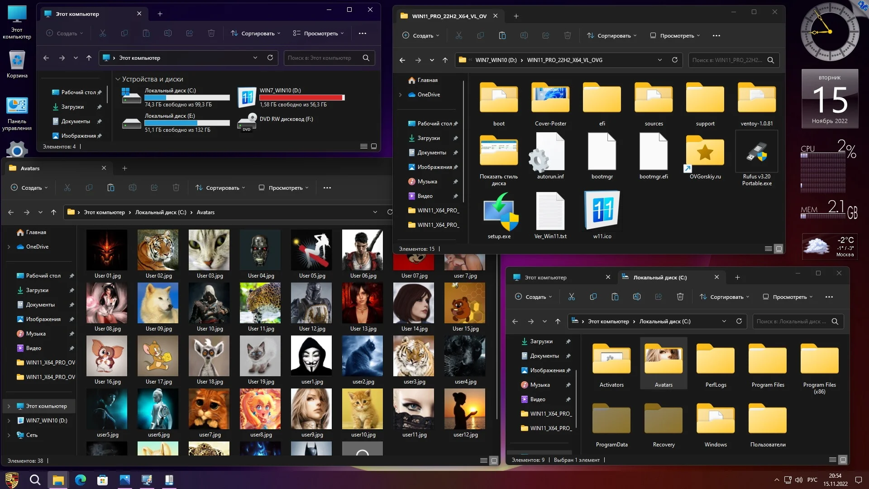This screenshot has width=869, height=489.
Task: Click the Cut icon in Local Disk C window
Action: click(572, 297)
